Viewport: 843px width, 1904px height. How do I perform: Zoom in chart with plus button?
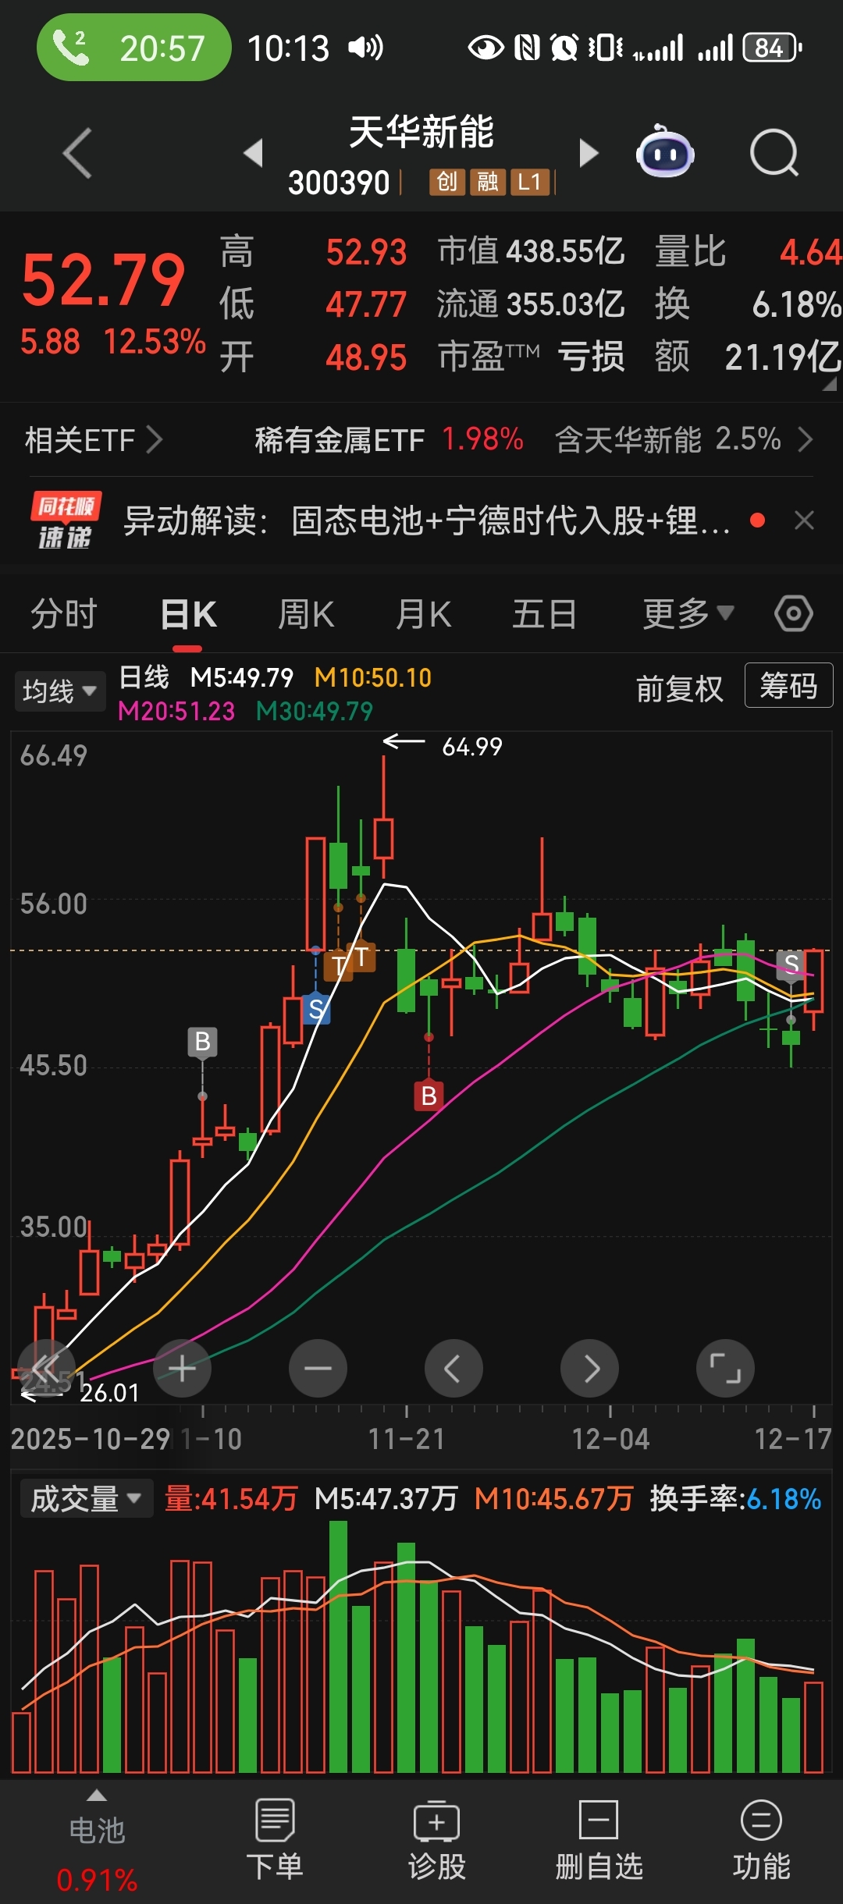[x=182, y=1369]
